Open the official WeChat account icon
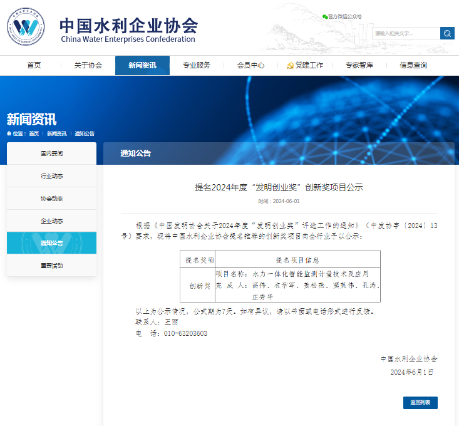Viewport: 459px width, 426px height. click(x=325, y=17)
